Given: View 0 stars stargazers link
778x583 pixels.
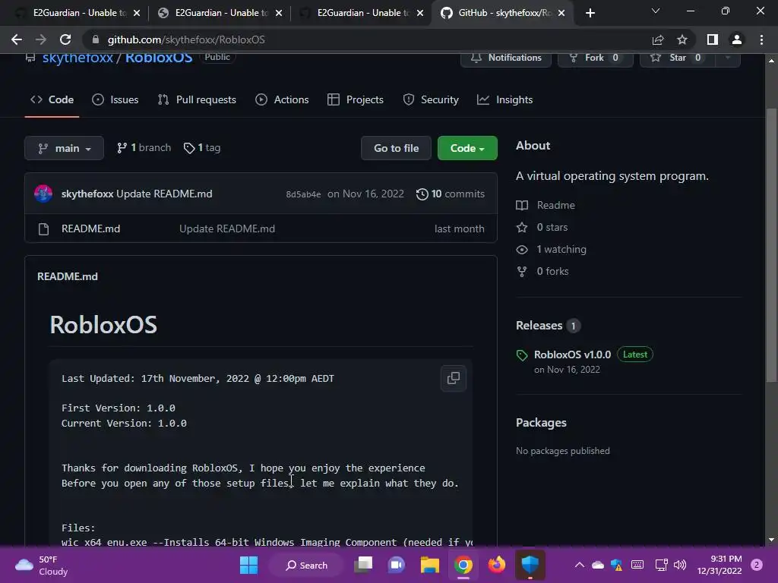Looking at the screenshot, I should [542, 227].
